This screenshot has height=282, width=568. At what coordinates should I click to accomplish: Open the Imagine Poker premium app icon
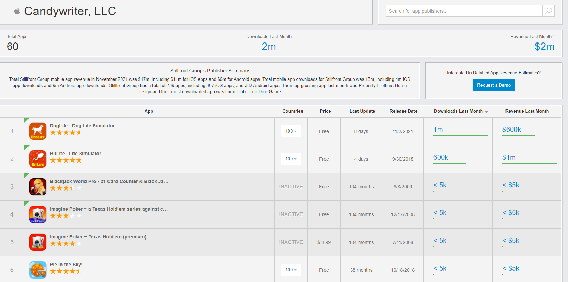click(38, 242)
